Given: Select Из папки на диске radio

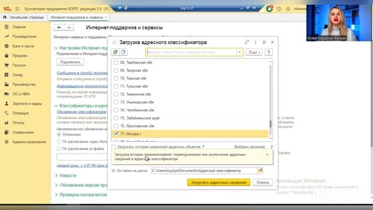Looking at the screenshot, I should pyautogui.click(x=113, y=171).
